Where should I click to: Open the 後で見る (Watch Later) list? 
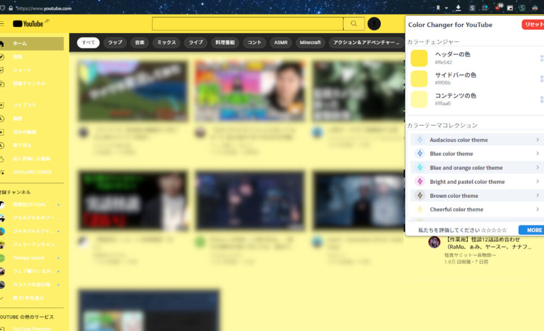[22, 145]
